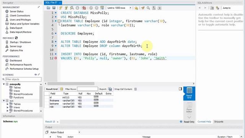The width and height of the screenshot is (245, 138).
Task: Open Startup / Shutdown
Action: click(20, 42)
